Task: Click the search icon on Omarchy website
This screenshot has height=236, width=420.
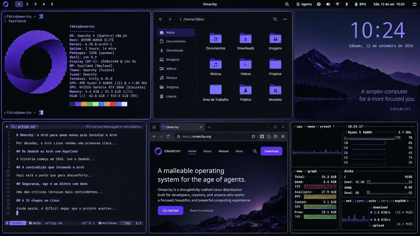Action: (255, 151)
